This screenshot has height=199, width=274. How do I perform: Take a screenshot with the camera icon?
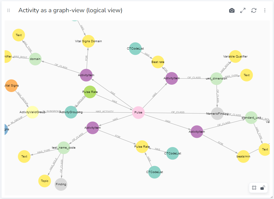pyautogui.click(x=232, y=10)
